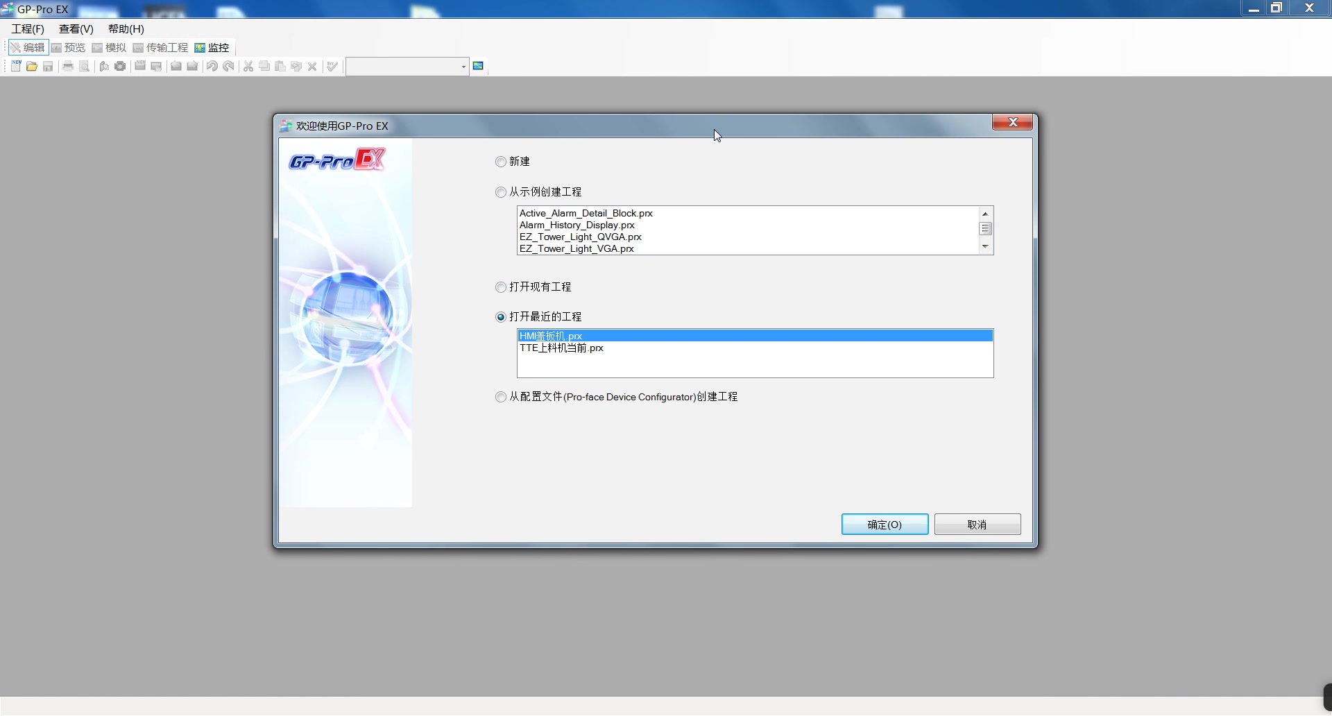Open the 帮助(H) menu
1332x716 pixels.
click(126, 29)
